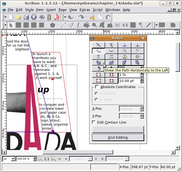182x172 pixels.
Task: Enlarge path size by 10.00 pt value
Action: 98,81
